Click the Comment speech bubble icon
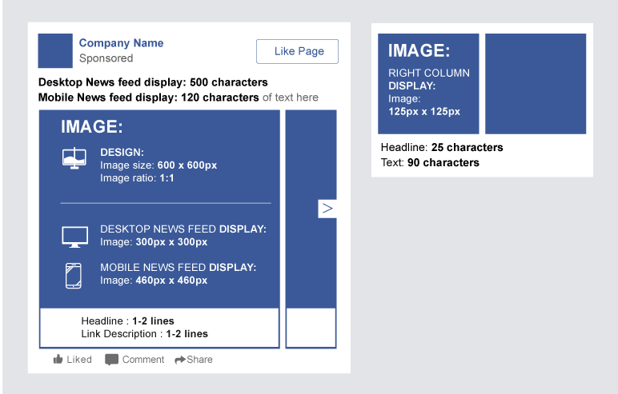 pyautogui.click(x=112, y=360)
